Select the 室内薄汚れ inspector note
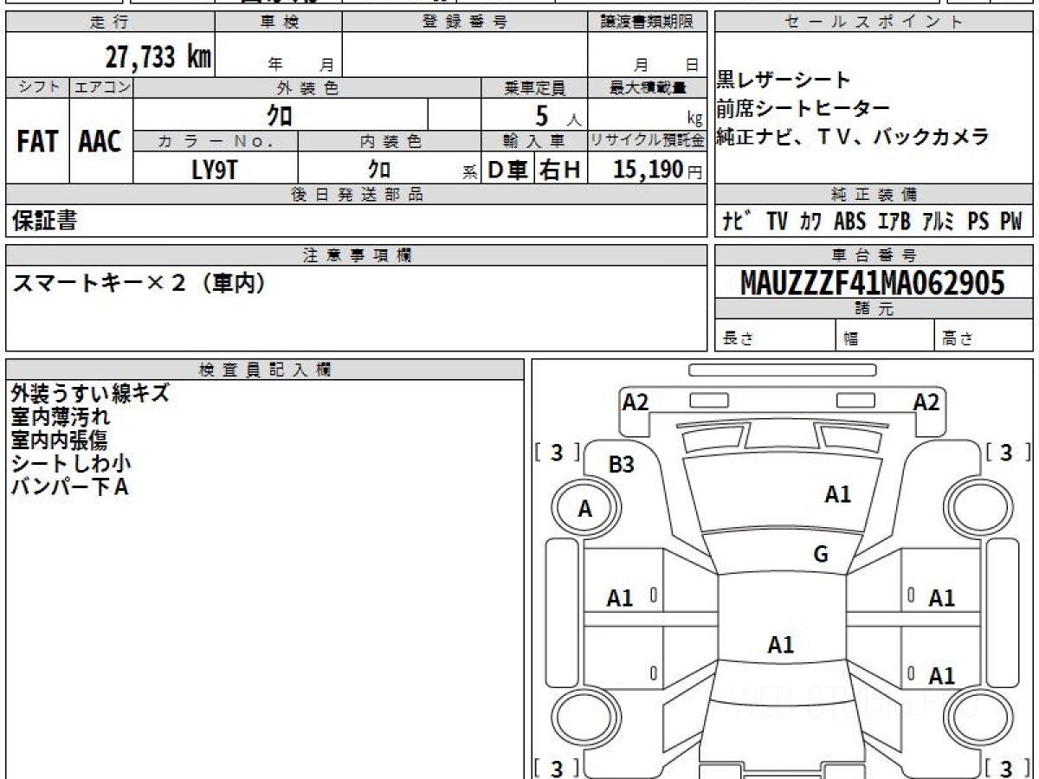Image resolution: width=1039 pixels, height=779 pixels. [x=61, y=416]
